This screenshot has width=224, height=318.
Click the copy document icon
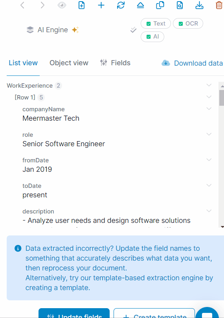tap(160, 5)
